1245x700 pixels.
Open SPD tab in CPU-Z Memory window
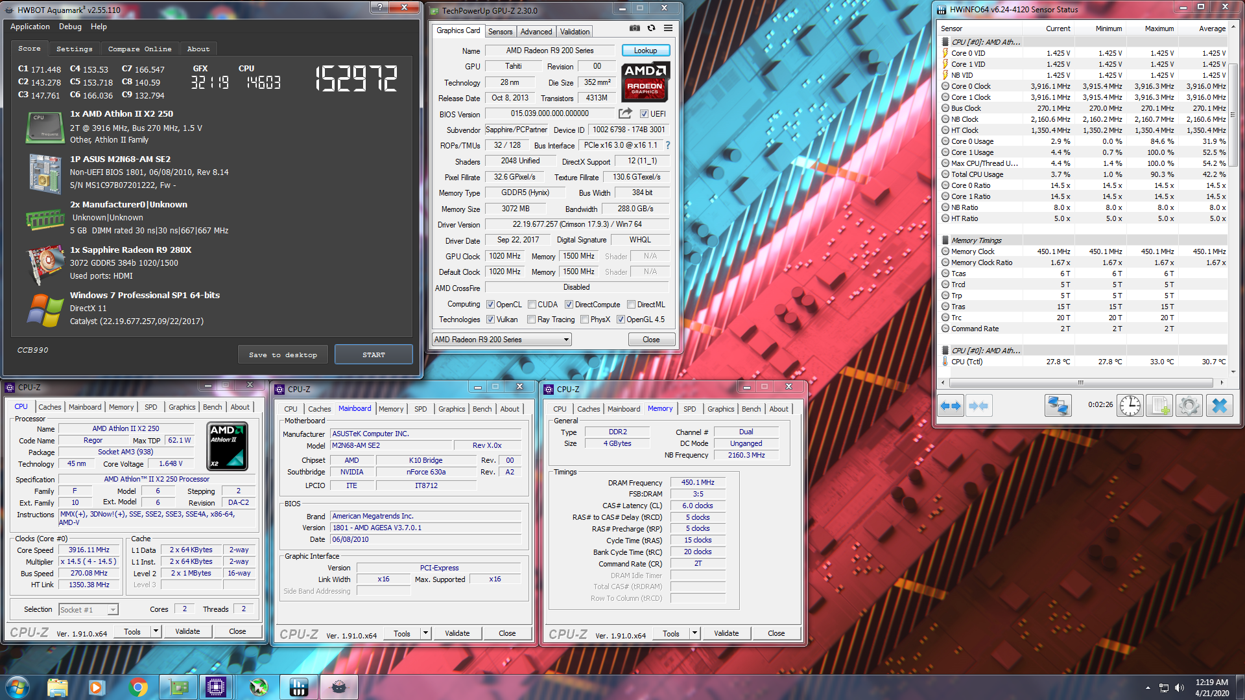coord(689,409)
